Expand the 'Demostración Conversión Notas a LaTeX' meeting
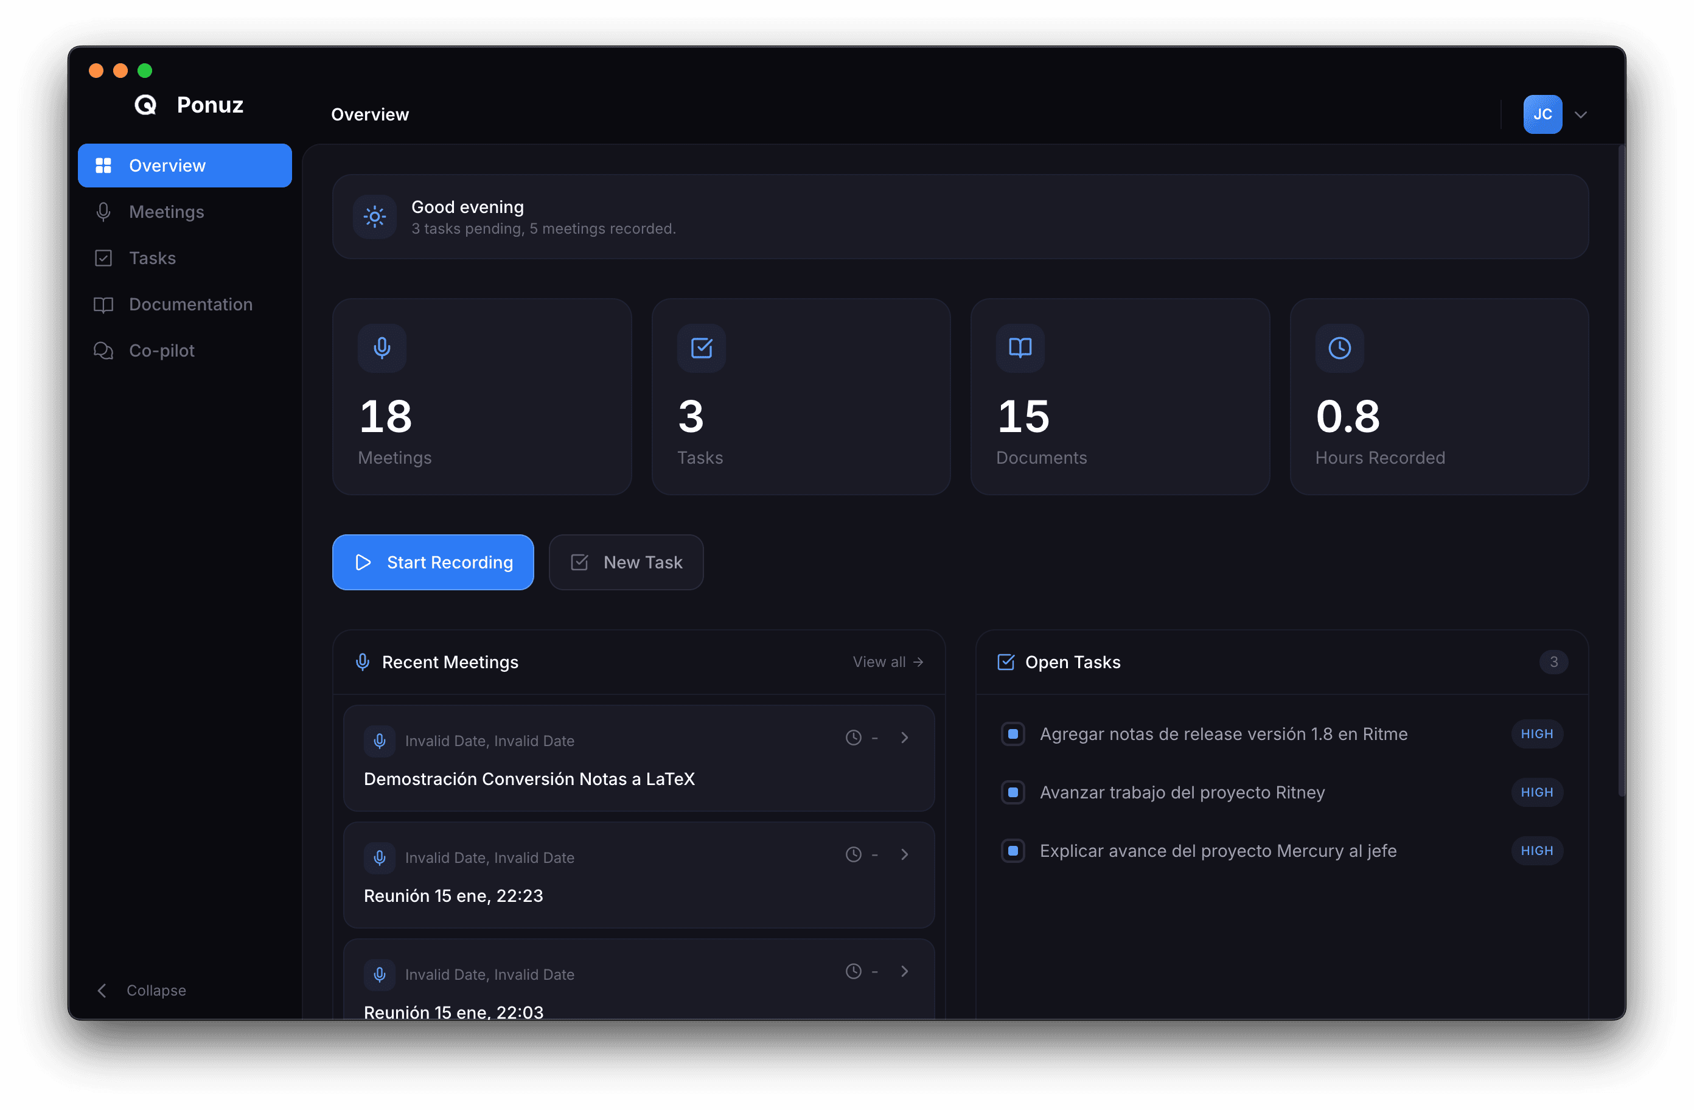 point(905,738)
